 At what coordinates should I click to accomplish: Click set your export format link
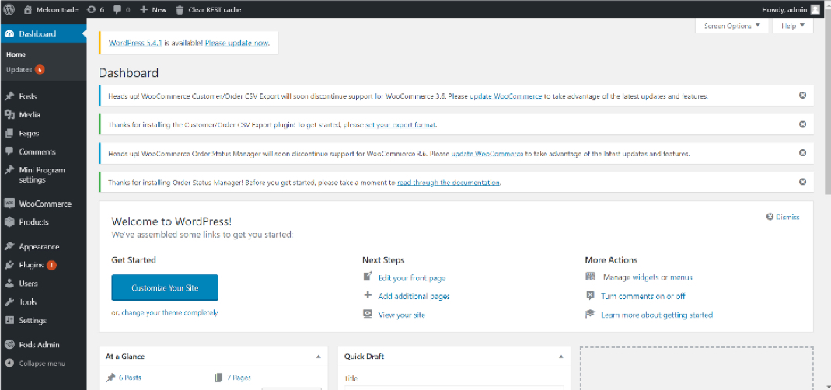(x=400, y=125)
